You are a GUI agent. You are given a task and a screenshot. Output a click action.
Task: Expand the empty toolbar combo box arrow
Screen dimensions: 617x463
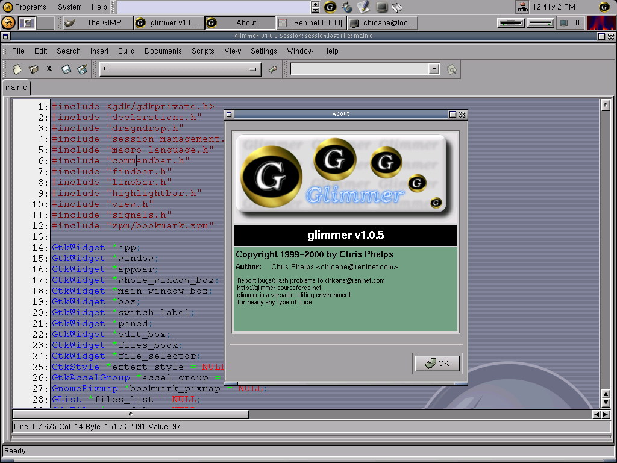tap(434, 69)
